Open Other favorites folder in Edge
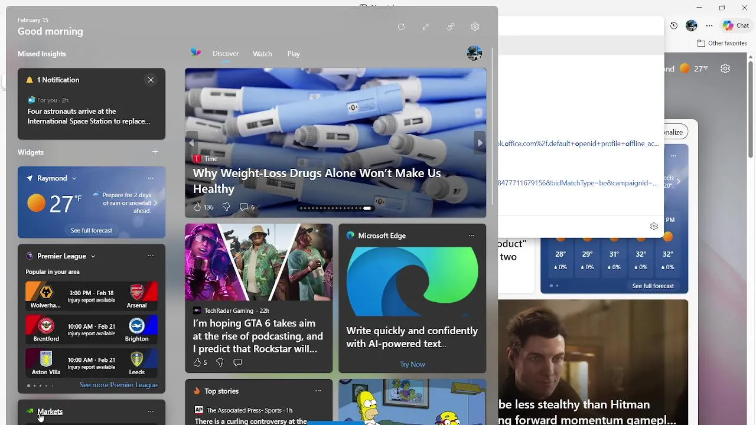The height and width of the screenshot is (425, 756). pyautogui.click(x=722, y=43)
